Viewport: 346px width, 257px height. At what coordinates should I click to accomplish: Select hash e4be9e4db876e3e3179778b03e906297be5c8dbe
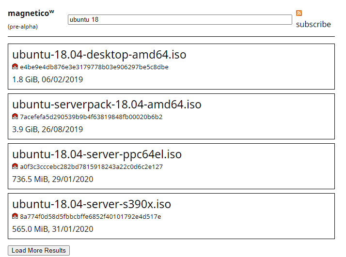94,67
